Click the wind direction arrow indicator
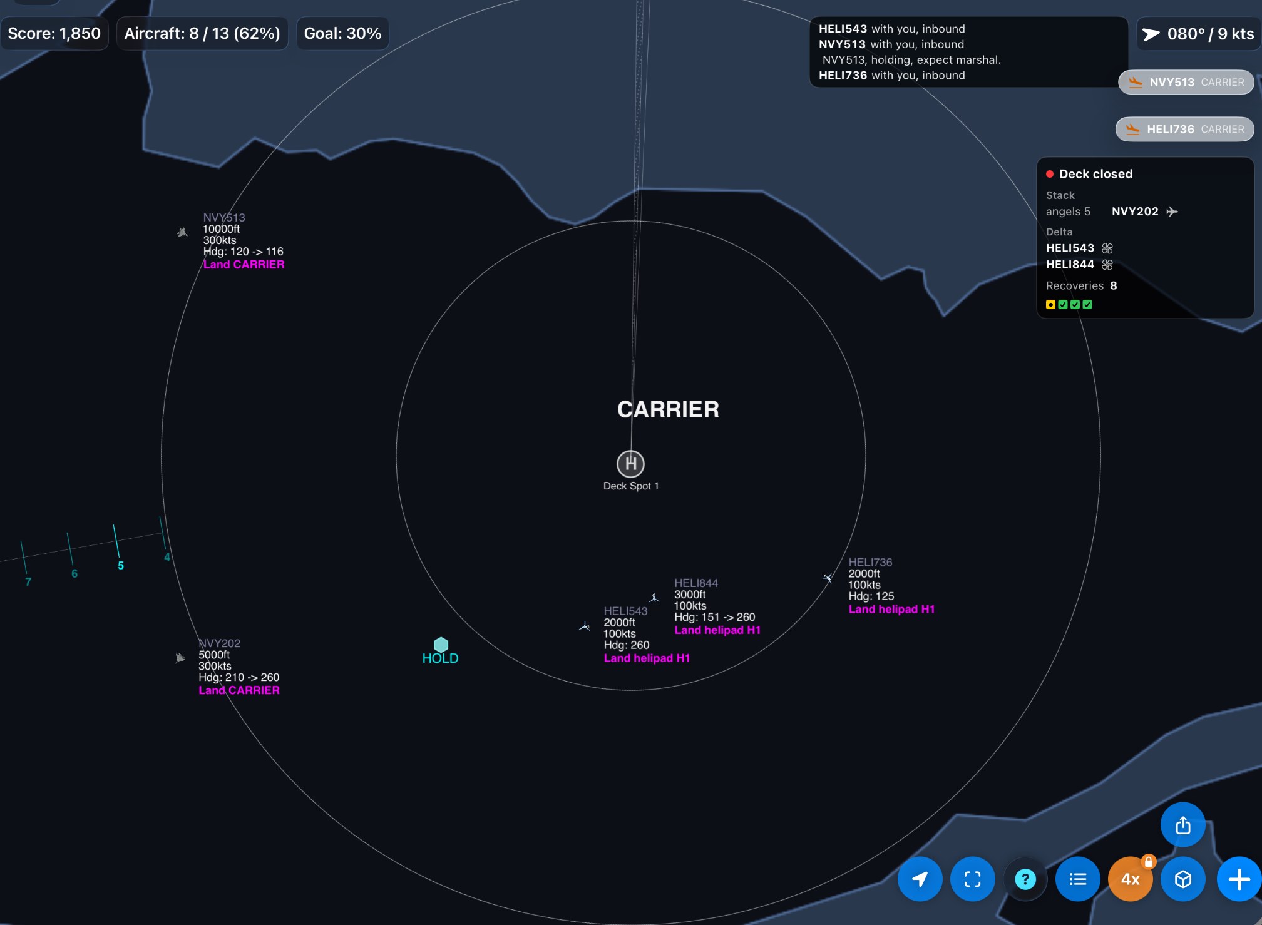 point(1151,34)
